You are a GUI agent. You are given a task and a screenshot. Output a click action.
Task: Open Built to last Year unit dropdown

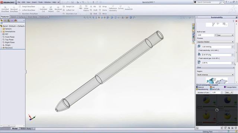tap(225, 35)
